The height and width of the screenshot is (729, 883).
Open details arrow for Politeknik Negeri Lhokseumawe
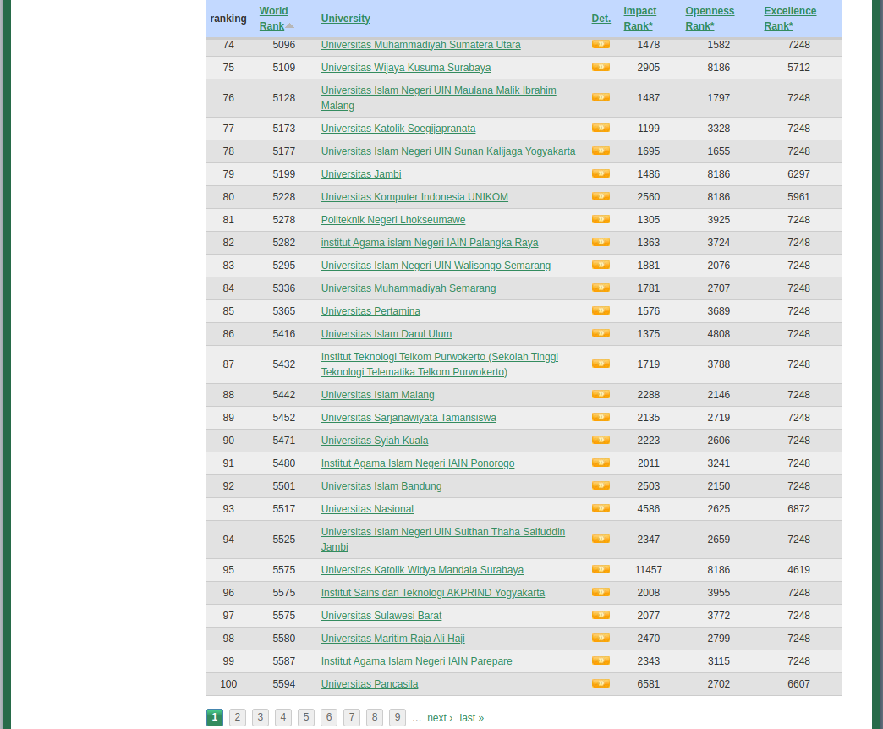point(601,219)
